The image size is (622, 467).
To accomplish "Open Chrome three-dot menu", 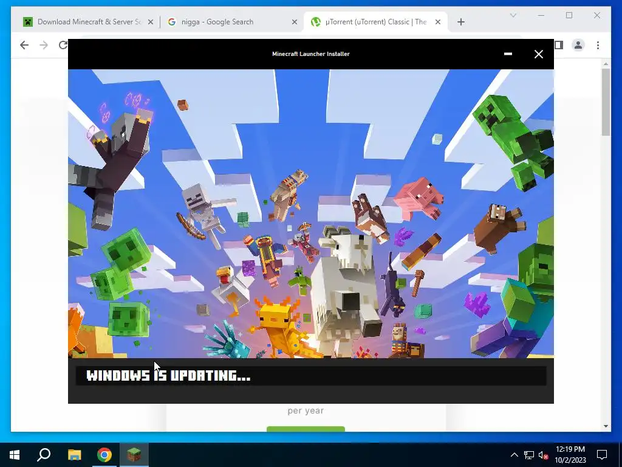I will 598,45.
